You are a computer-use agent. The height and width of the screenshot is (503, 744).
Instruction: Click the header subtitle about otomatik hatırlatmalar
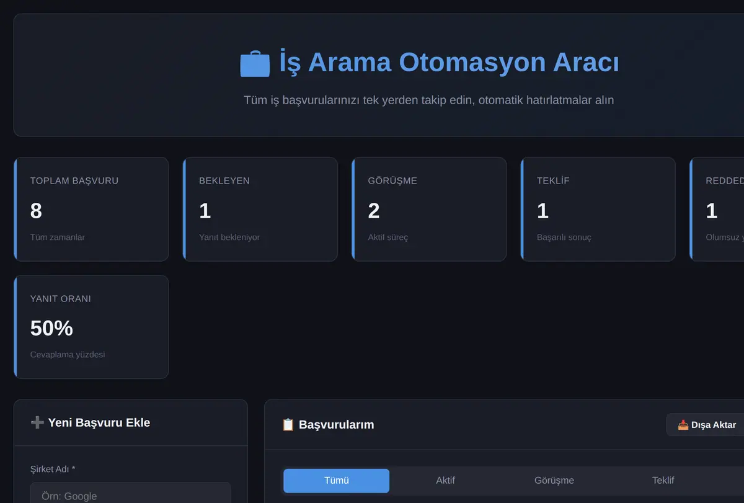pyautogui.click(x=429, y=100)
